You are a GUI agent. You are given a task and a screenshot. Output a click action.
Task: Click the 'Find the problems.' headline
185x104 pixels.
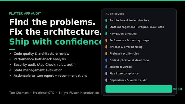coord(52,22)
